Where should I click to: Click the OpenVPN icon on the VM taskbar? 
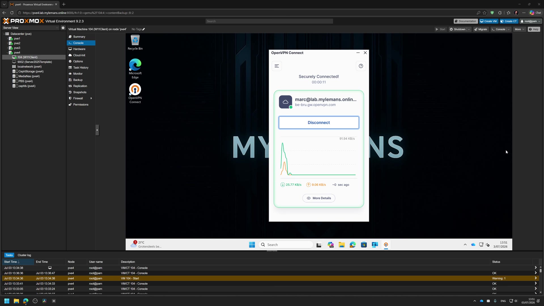(386, 245)
